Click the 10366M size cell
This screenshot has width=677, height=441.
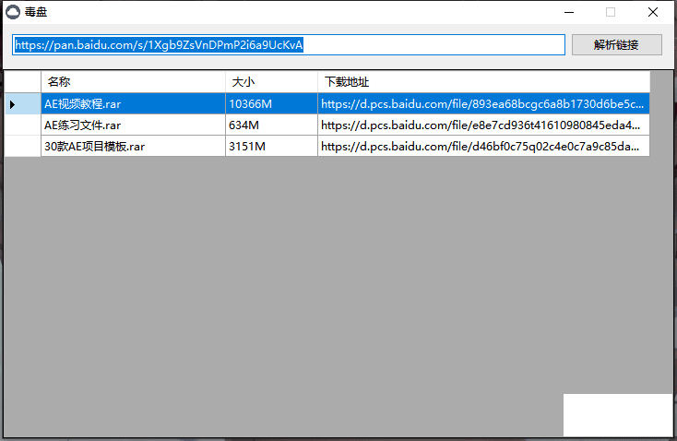271,103
